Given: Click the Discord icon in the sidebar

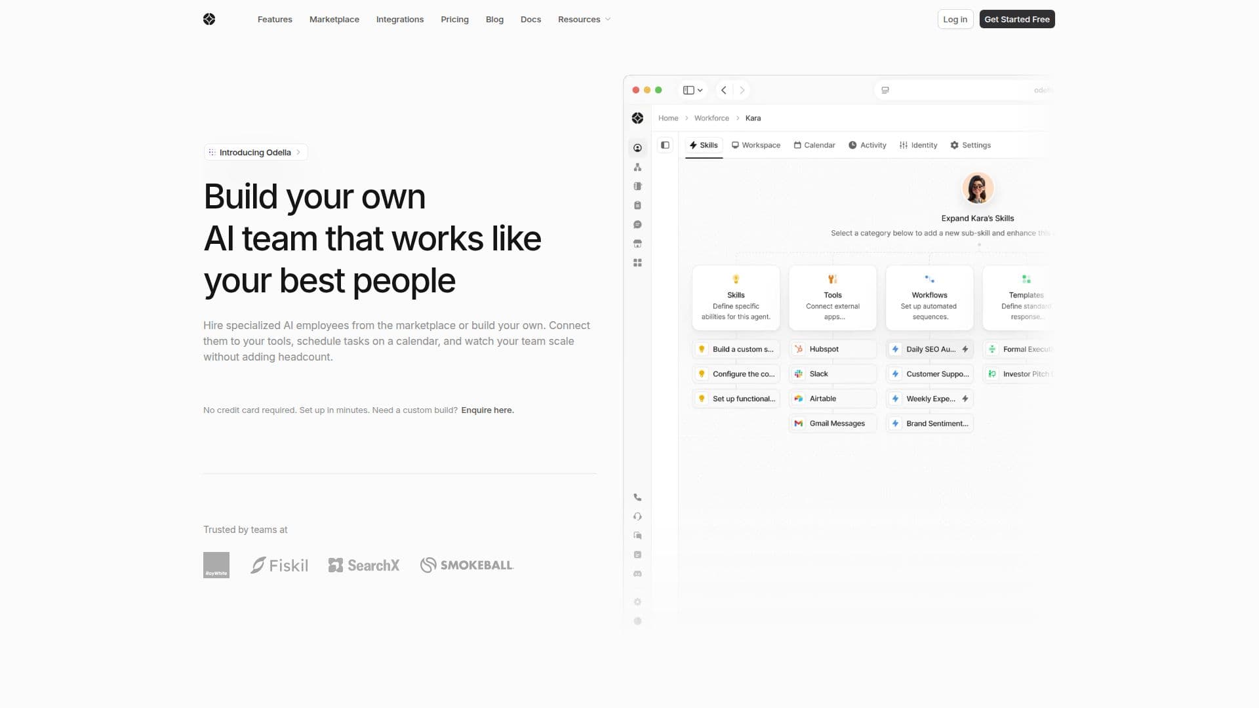Looking at the screenshot, I should [637, 574].
